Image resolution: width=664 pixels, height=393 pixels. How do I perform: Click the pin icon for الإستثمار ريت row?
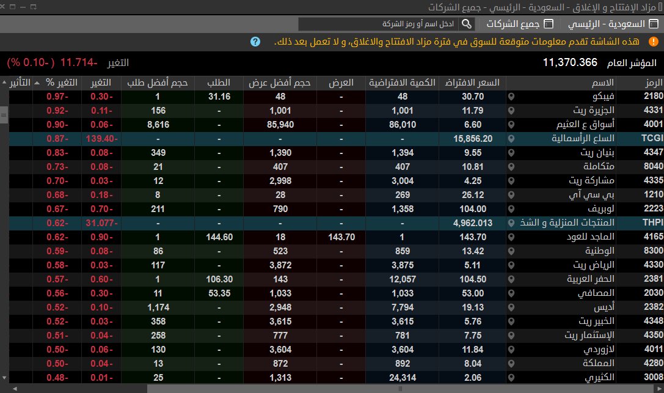click(511, 336)
